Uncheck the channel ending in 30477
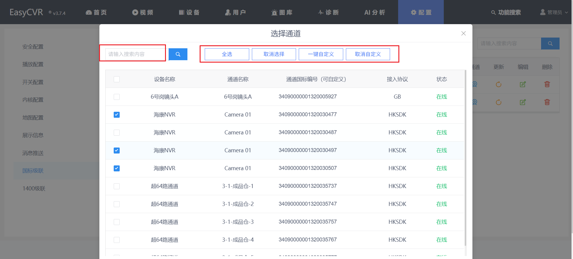The image size is (573, 259). point(117,115)
